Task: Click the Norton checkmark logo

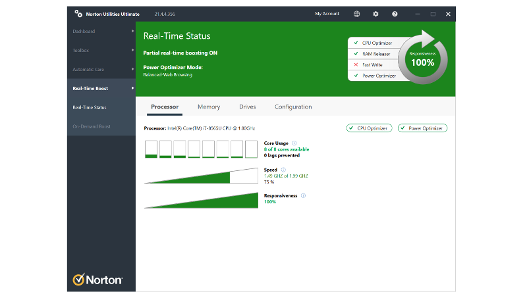Action: (78, 279)
